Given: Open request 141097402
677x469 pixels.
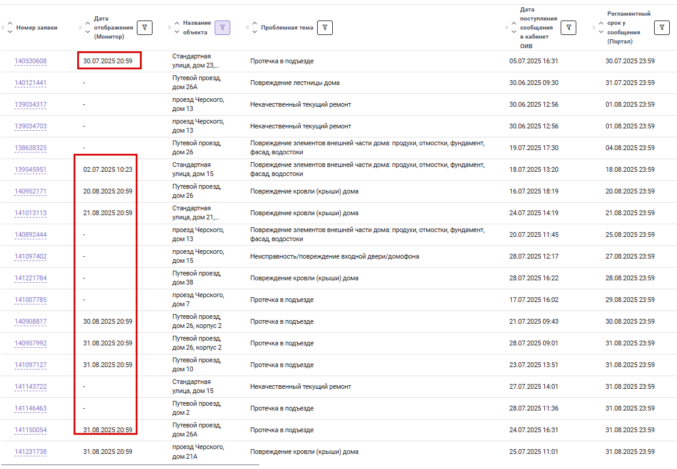Looking at the screenshot, I should pos(31,257).
